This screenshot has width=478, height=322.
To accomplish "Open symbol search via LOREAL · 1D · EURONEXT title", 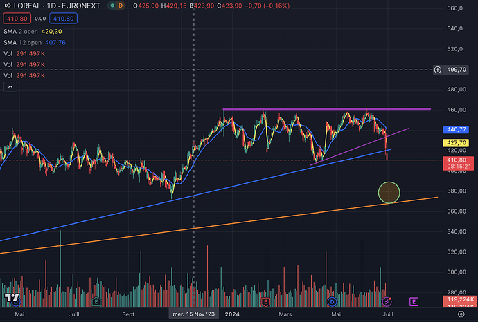I will click(57, 6).
